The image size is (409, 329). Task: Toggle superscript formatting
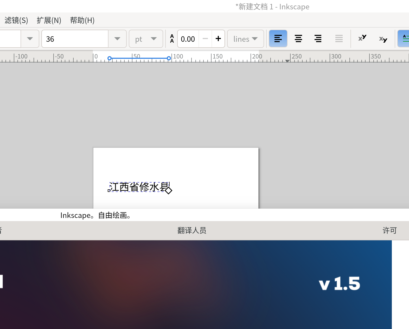362,39
